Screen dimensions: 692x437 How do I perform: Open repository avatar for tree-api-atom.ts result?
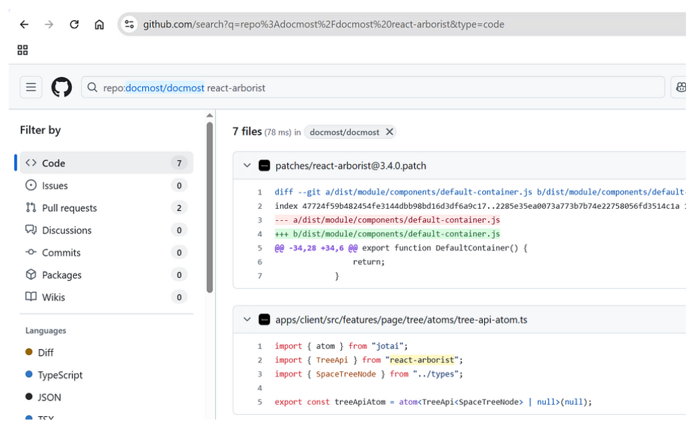(264, 320)
